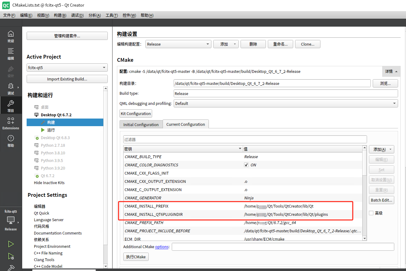Viewport: 406px width, 271px height.
Task: Click the Build type Release input field
Action: click(x=286, y=94)
